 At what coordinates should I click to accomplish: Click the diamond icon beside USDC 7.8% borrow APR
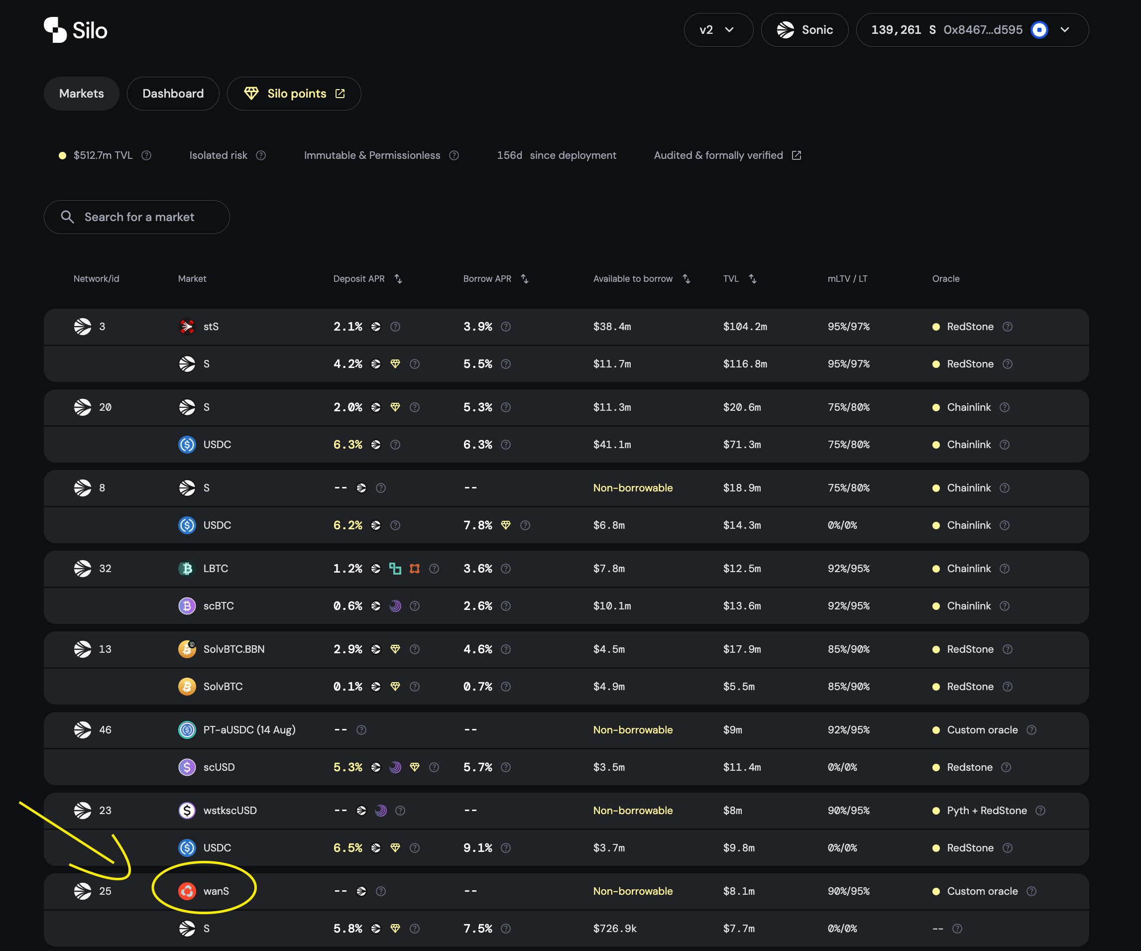[x=506, y=525]
